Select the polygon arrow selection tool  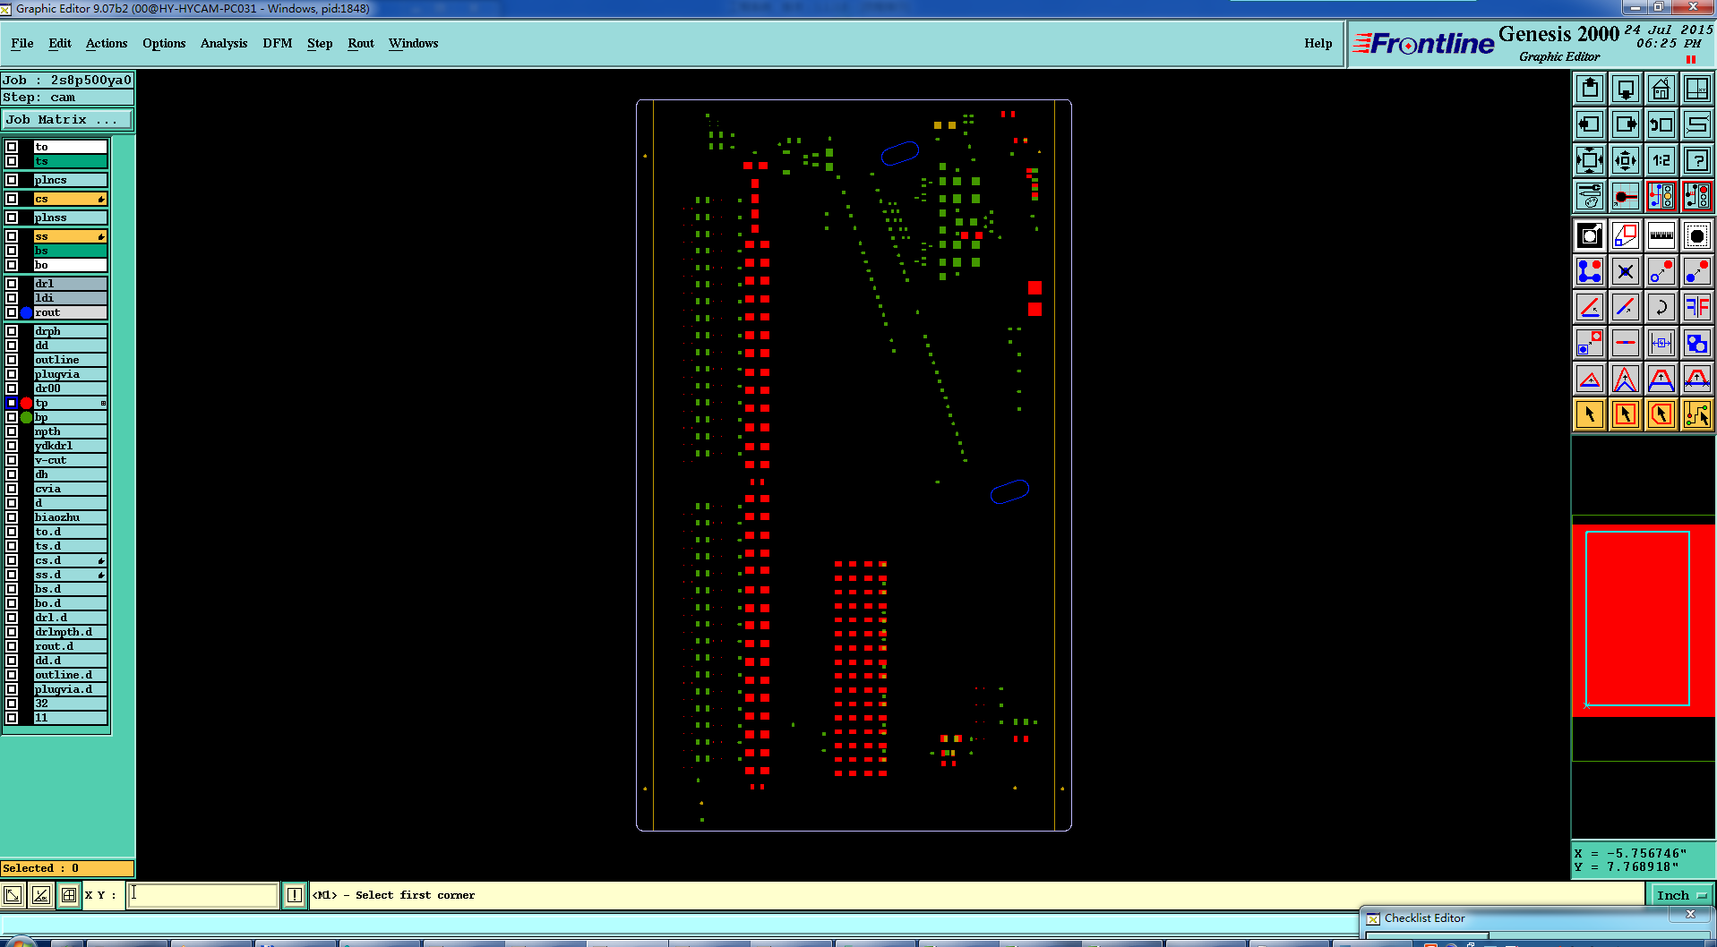click(x=1661, y=414)
